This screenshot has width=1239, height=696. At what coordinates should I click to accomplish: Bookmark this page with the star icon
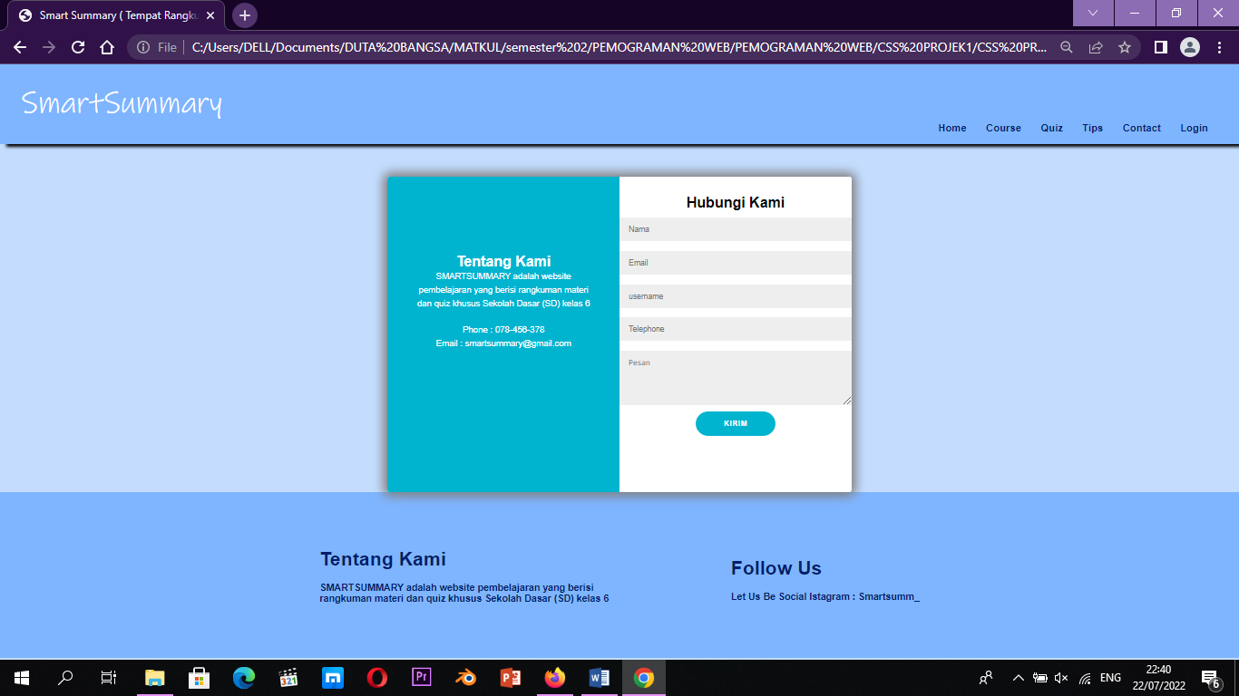coord(1125,47)
